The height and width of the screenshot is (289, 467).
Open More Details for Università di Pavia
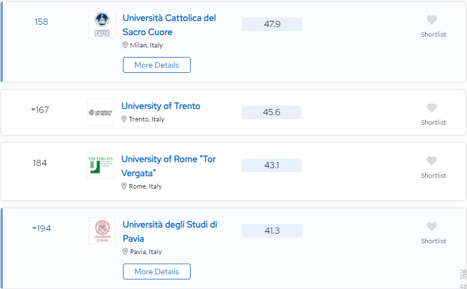[157, 272]
